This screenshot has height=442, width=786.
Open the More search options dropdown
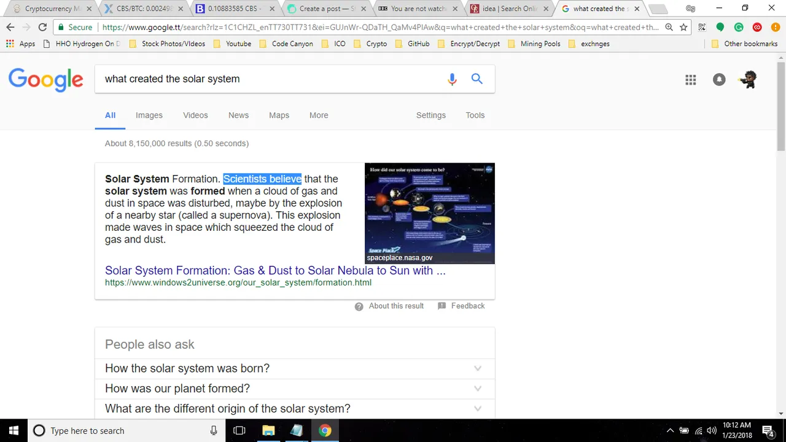(319, 115)
